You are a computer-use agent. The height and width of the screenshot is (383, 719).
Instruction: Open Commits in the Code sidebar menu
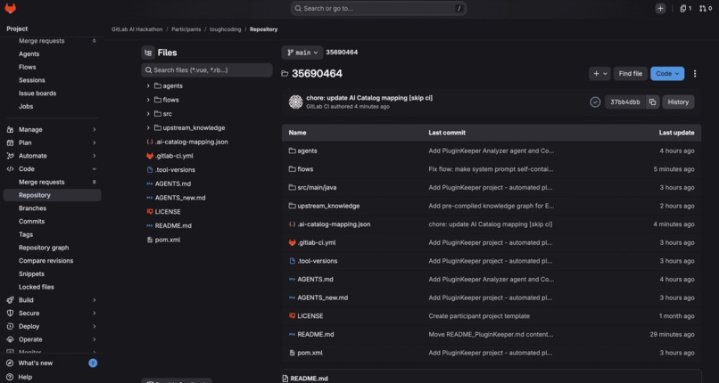click(31, 222)
